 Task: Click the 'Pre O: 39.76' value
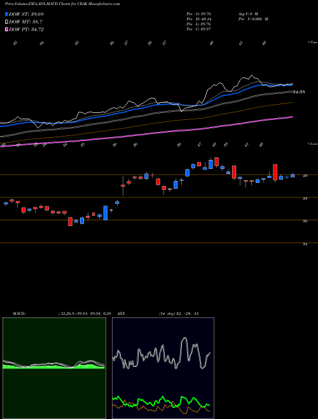(199, 13)
